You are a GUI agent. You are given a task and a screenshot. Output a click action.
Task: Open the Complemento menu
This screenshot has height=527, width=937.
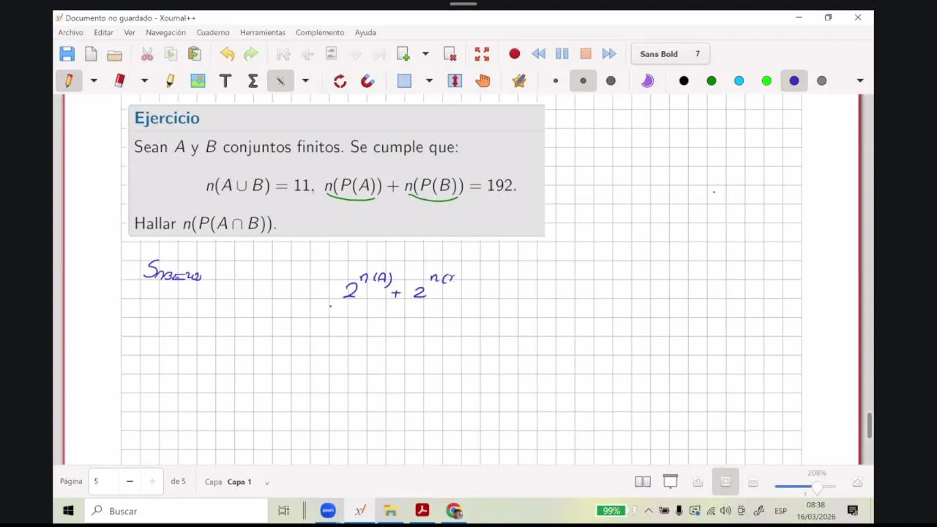point(320,32)
